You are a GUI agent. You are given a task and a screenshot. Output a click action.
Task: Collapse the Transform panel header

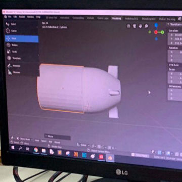[174, 24]
